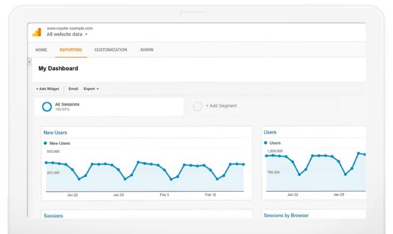Click the New Users legend dot

click(45, 143)
